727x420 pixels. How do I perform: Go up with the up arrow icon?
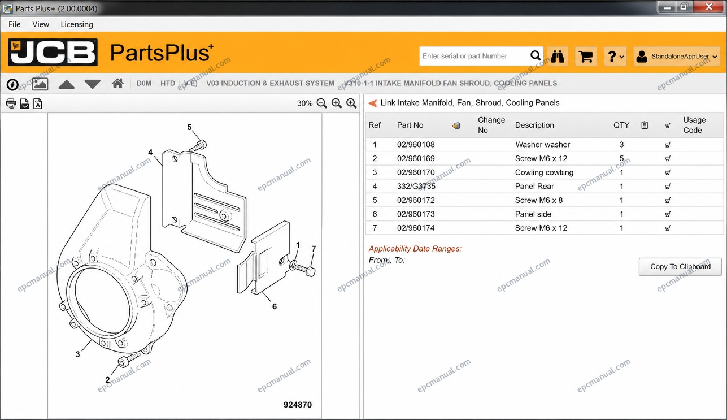67,84
